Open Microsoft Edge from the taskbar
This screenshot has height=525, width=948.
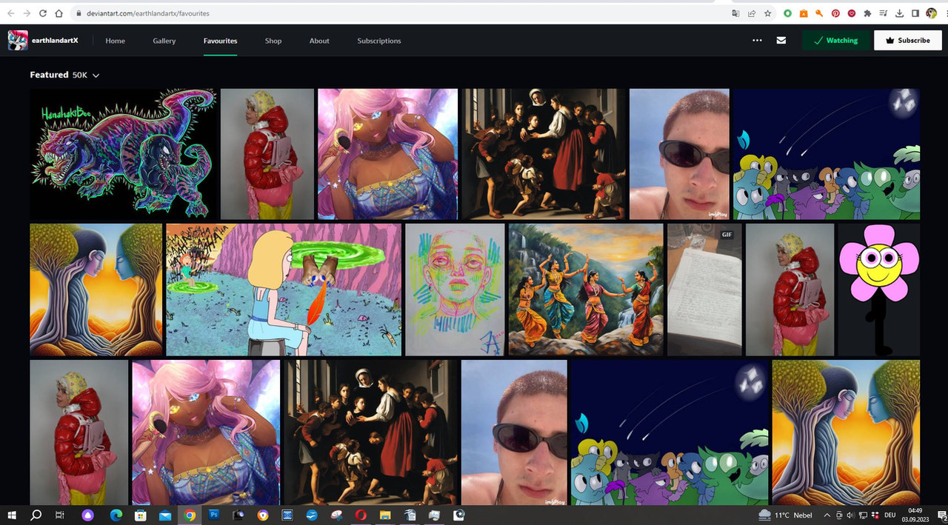click(116, 515)
